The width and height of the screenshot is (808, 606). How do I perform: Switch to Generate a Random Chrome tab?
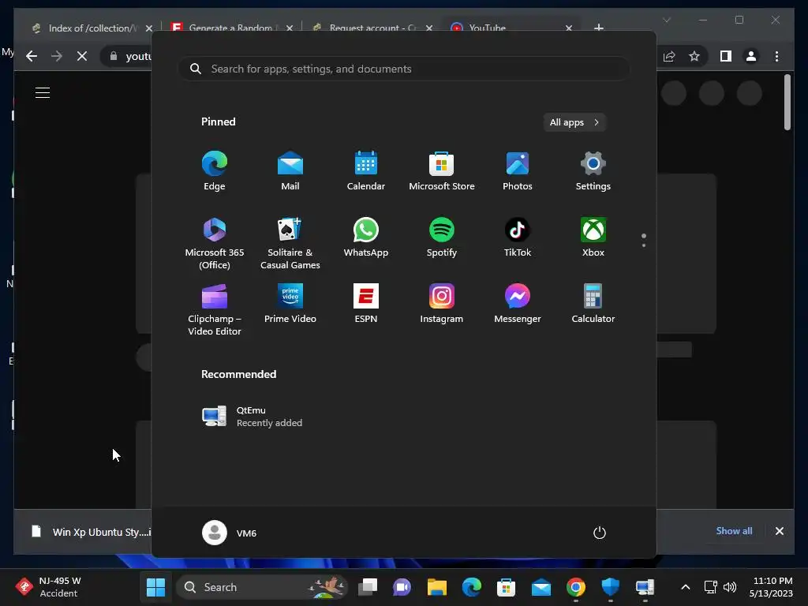click(230, 28)
